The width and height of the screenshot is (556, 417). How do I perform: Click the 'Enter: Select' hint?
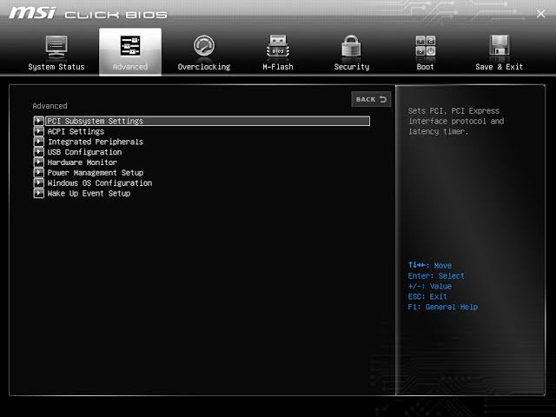click(436, 275)
